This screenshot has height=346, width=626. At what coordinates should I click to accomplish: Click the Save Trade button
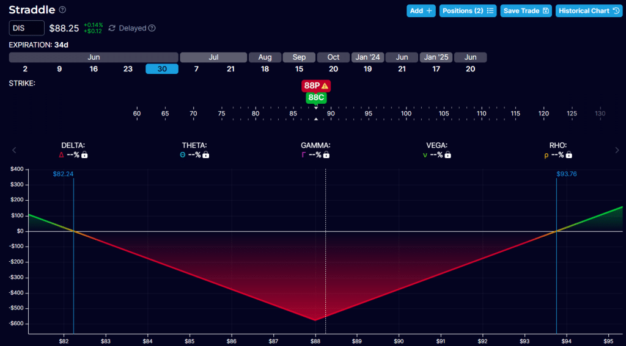pyautogui.click(x=526, y=11)
